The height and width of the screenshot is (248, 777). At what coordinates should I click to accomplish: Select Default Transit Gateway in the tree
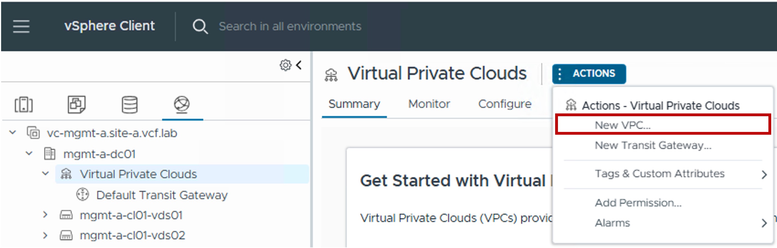[x=162, y=195]
